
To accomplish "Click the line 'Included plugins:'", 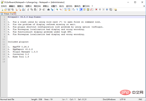I will 18,42.
